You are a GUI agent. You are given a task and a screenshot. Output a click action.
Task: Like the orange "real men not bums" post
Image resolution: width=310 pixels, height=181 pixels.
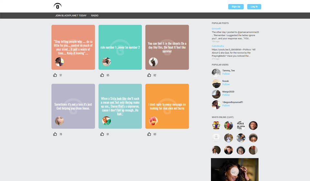tap(149, 134)
